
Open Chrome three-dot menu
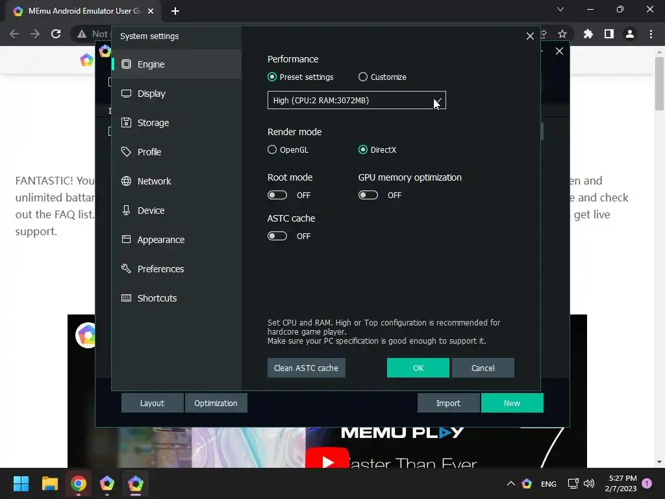coord(651,34)
